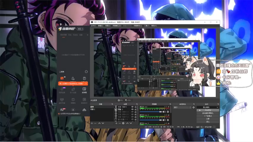
Task: Open the checklist tool icon in 直播伴侣 toolbox
Action: tap(84, 78)
